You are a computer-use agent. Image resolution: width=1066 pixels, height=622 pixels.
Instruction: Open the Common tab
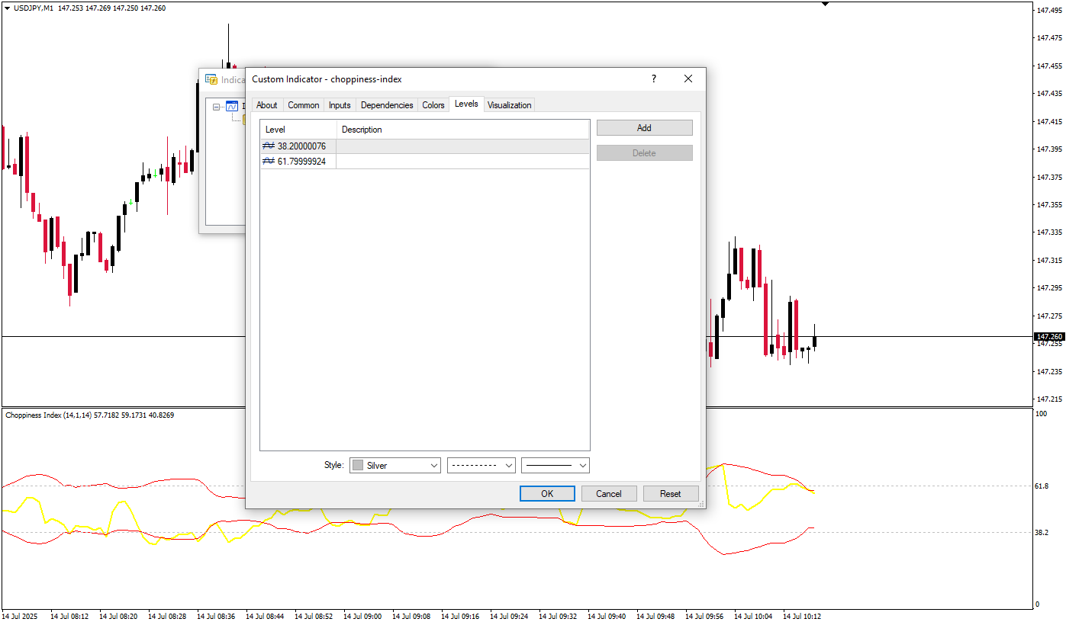tap(304, 105)
